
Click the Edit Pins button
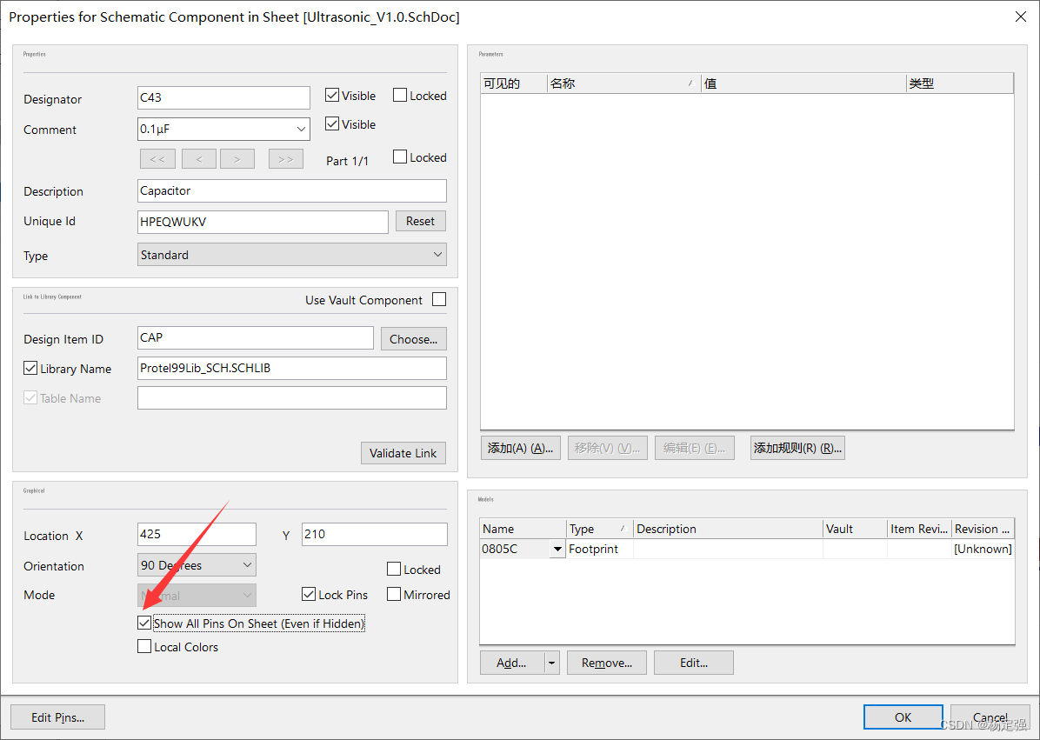point(58,717)
